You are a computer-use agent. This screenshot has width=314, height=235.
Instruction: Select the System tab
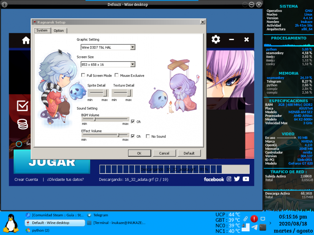42,30
